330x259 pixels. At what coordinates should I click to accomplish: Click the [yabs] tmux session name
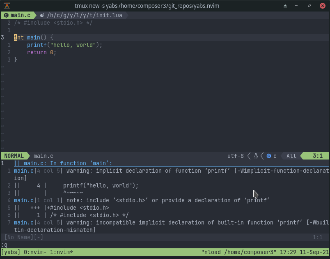[x=11, y=252]
